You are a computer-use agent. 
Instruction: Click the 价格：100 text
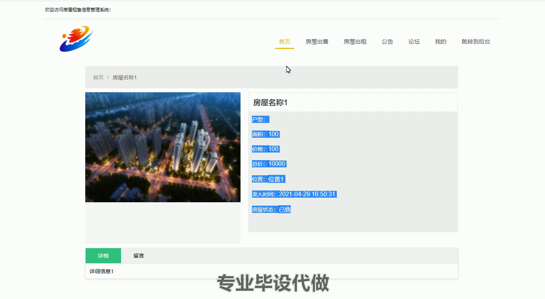265,149
